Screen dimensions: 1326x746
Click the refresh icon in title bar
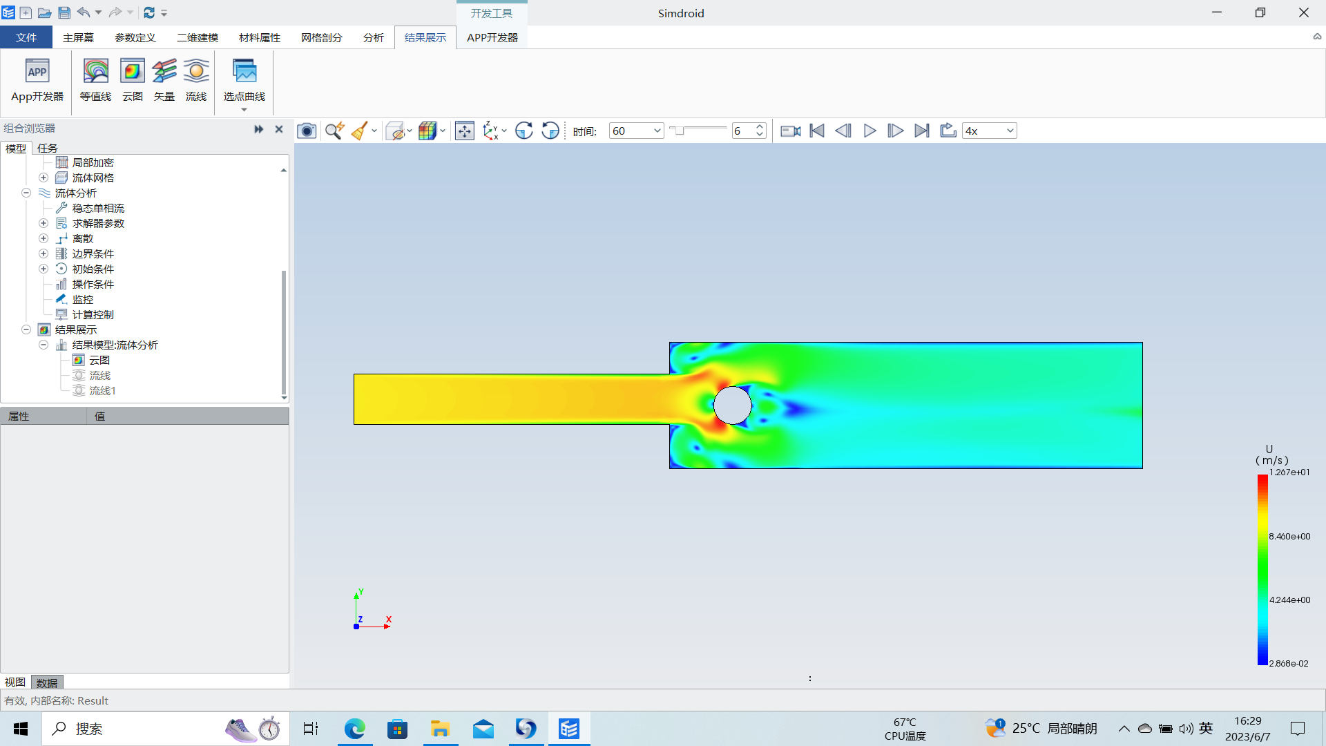point(149,12)
